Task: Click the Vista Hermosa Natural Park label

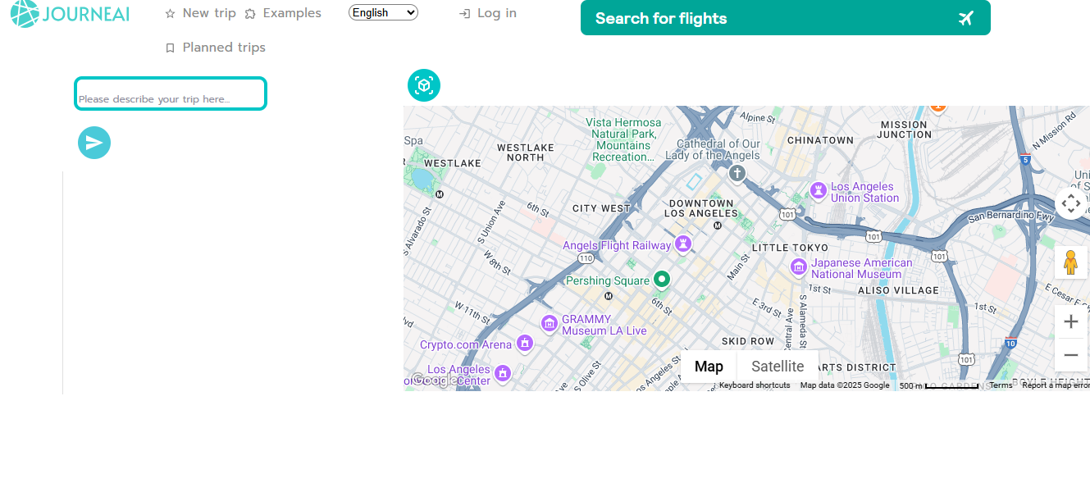Action: coord(624,139)
